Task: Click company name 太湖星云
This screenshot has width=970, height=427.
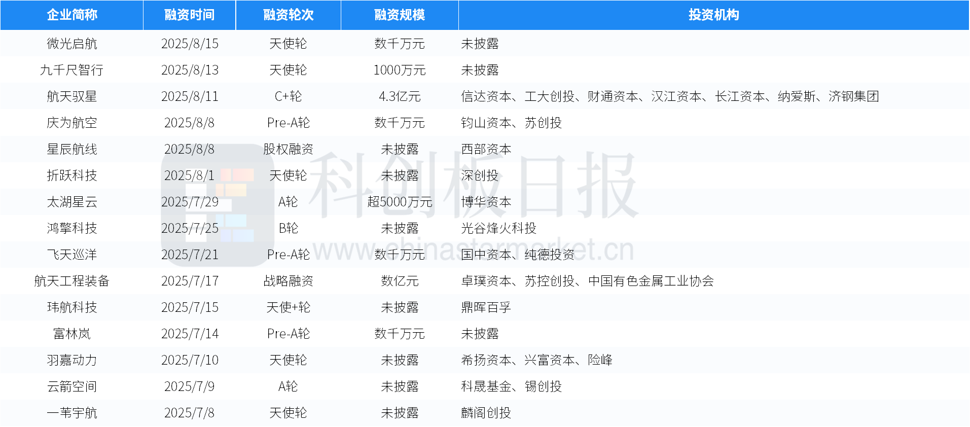Action: 72,202
